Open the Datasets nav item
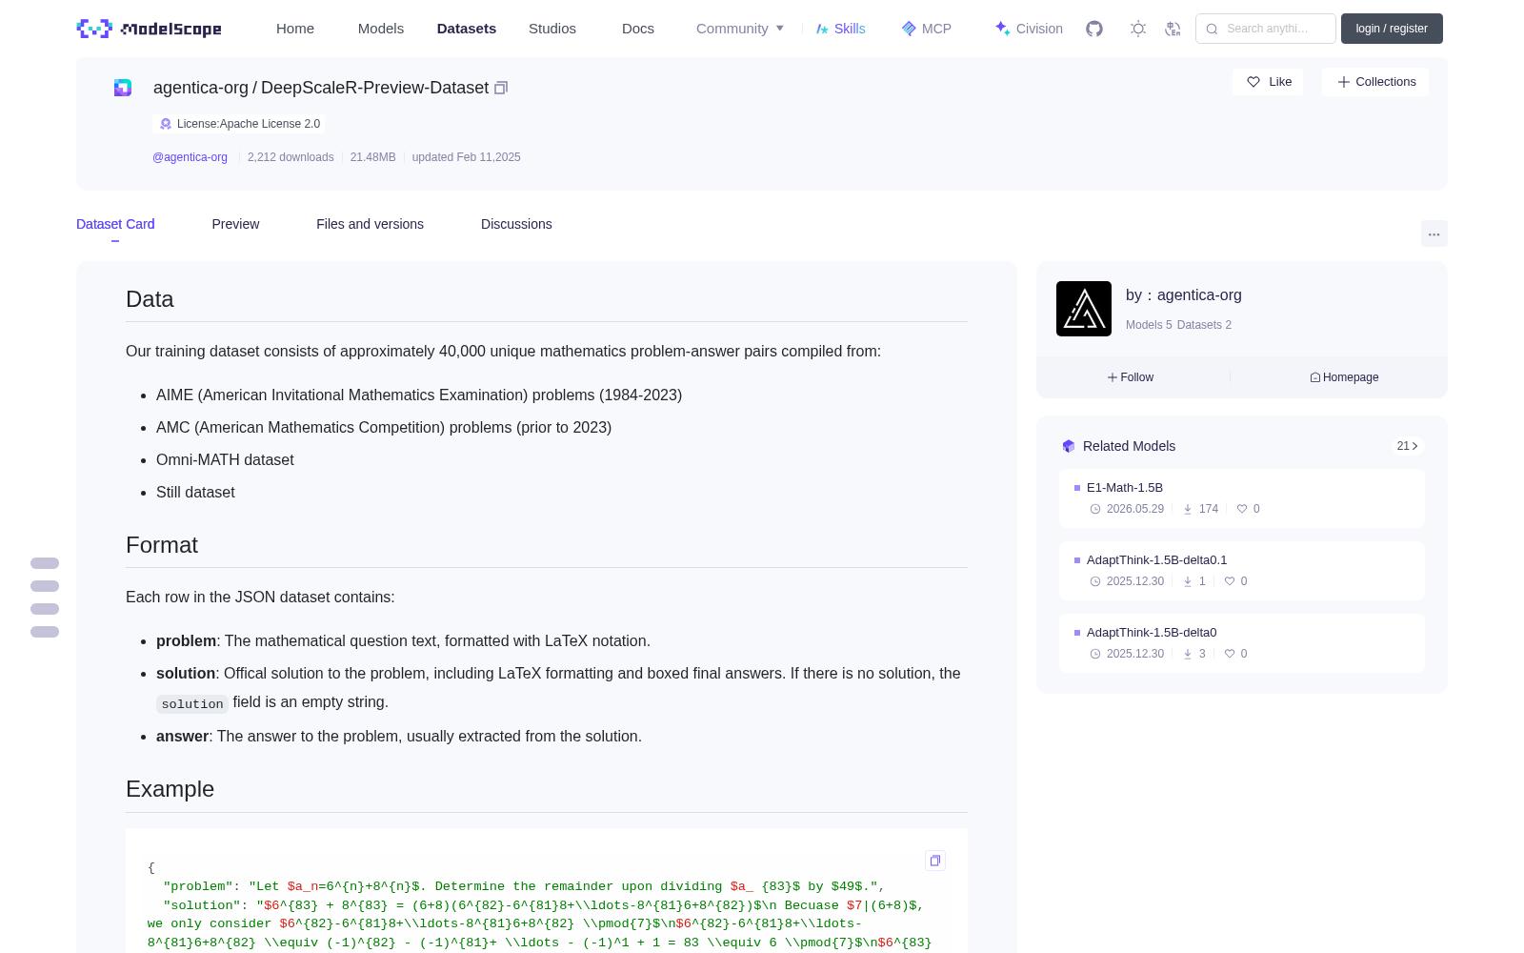 tap(467, 29)
